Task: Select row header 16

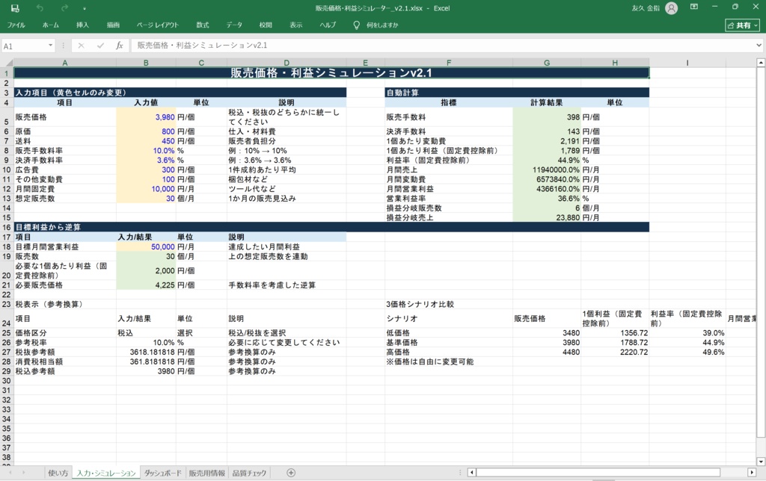Action: click(x=6, y=227)
